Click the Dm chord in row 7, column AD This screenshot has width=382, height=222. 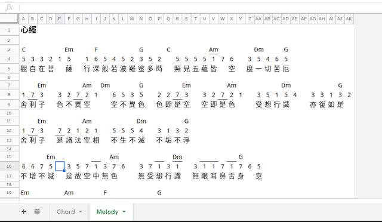[x=286, y=85]
